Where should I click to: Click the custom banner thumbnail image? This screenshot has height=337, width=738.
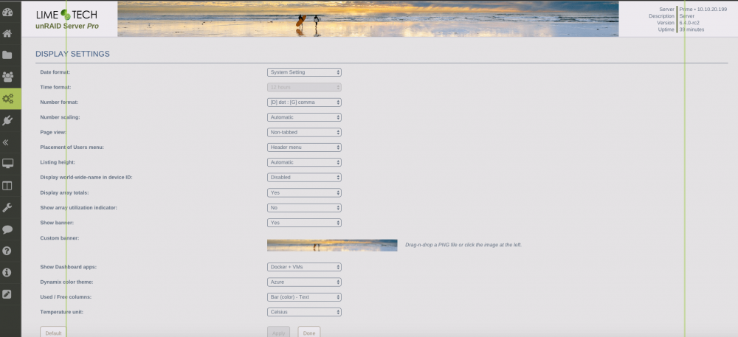[x=332, y=246]
